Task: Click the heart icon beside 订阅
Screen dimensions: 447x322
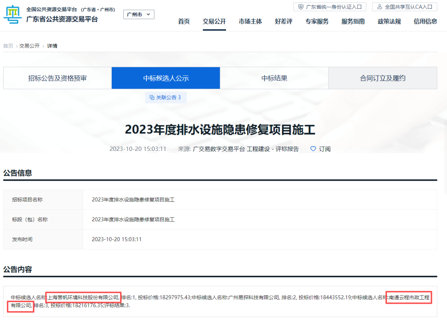Action: click(313, 149)
